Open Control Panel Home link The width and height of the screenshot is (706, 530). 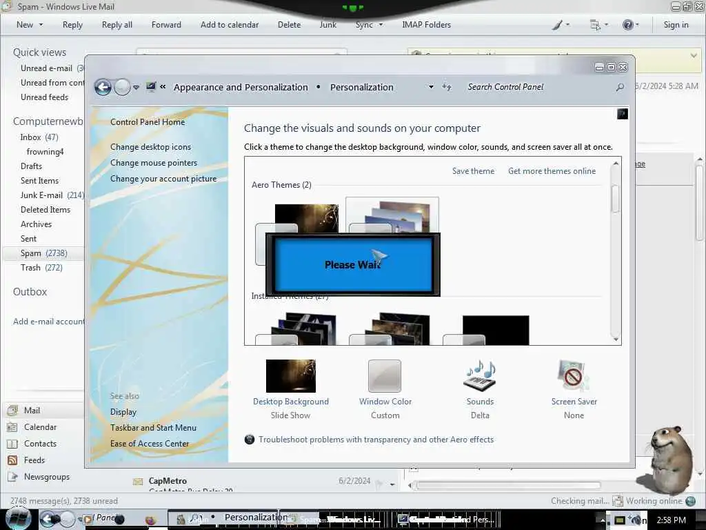(x=148, y=121)
